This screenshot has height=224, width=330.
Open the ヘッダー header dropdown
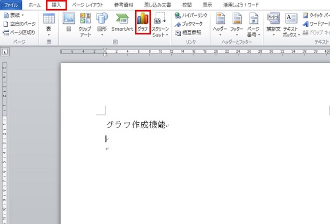pyautogui.click(x=220, y=24)
